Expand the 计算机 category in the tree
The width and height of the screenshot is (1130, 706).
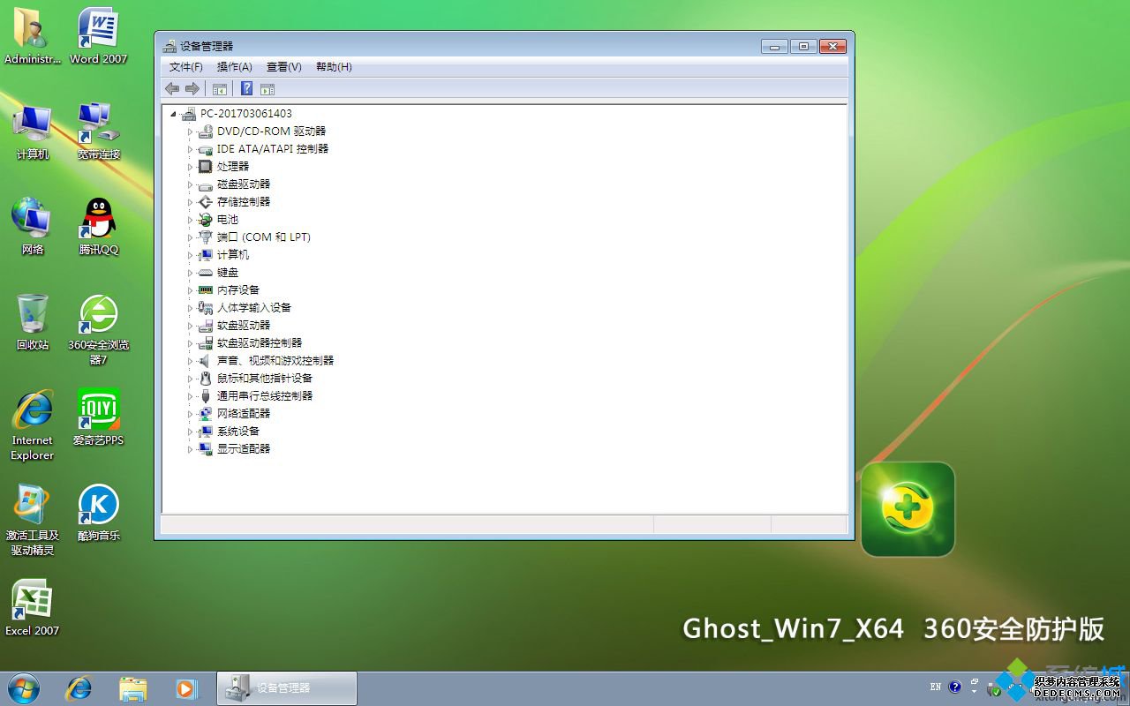[x=190, y=255]
